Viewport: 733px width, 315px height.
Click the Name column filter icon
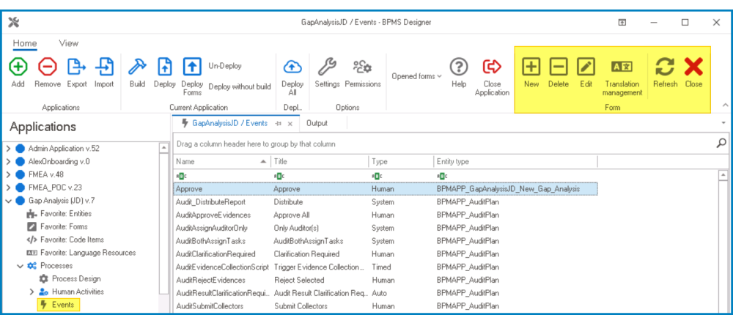[x=180, y=177]
